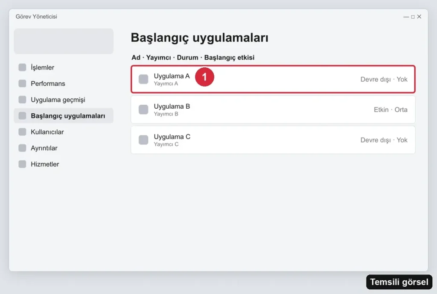This screenshot has width=437, height=294.
Task: Click the icon beside İşlemler
Action: pyautogui.click(x=22, y=67)
